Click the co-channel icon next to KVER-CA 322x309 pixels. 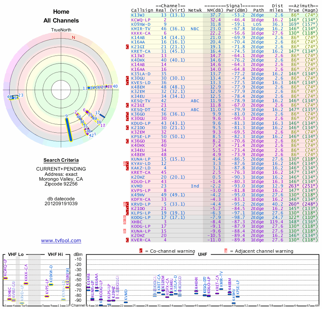coord(128,240)
